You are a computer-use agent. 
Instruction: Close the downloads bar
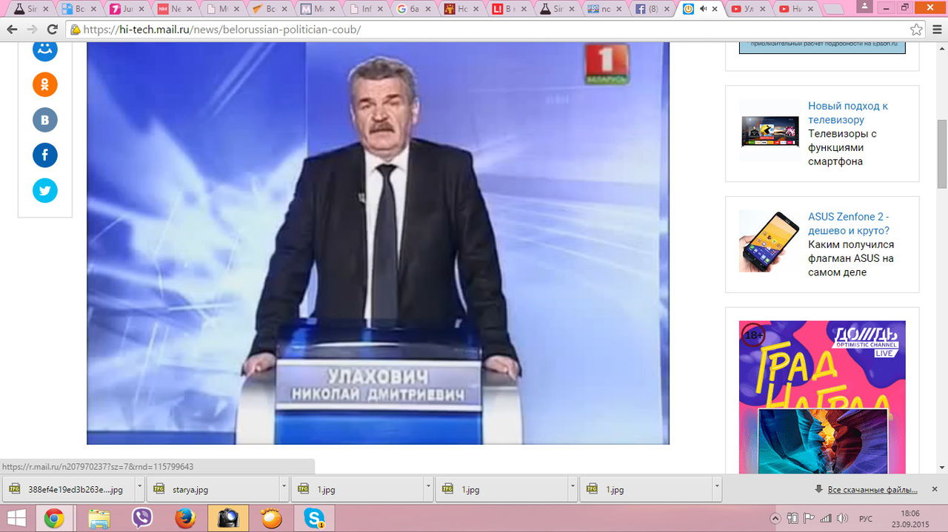pos(935,489)
